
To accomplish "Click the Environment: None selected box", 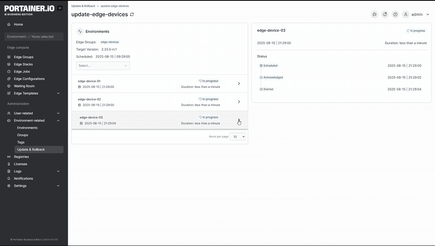I will tap(34, 37).
